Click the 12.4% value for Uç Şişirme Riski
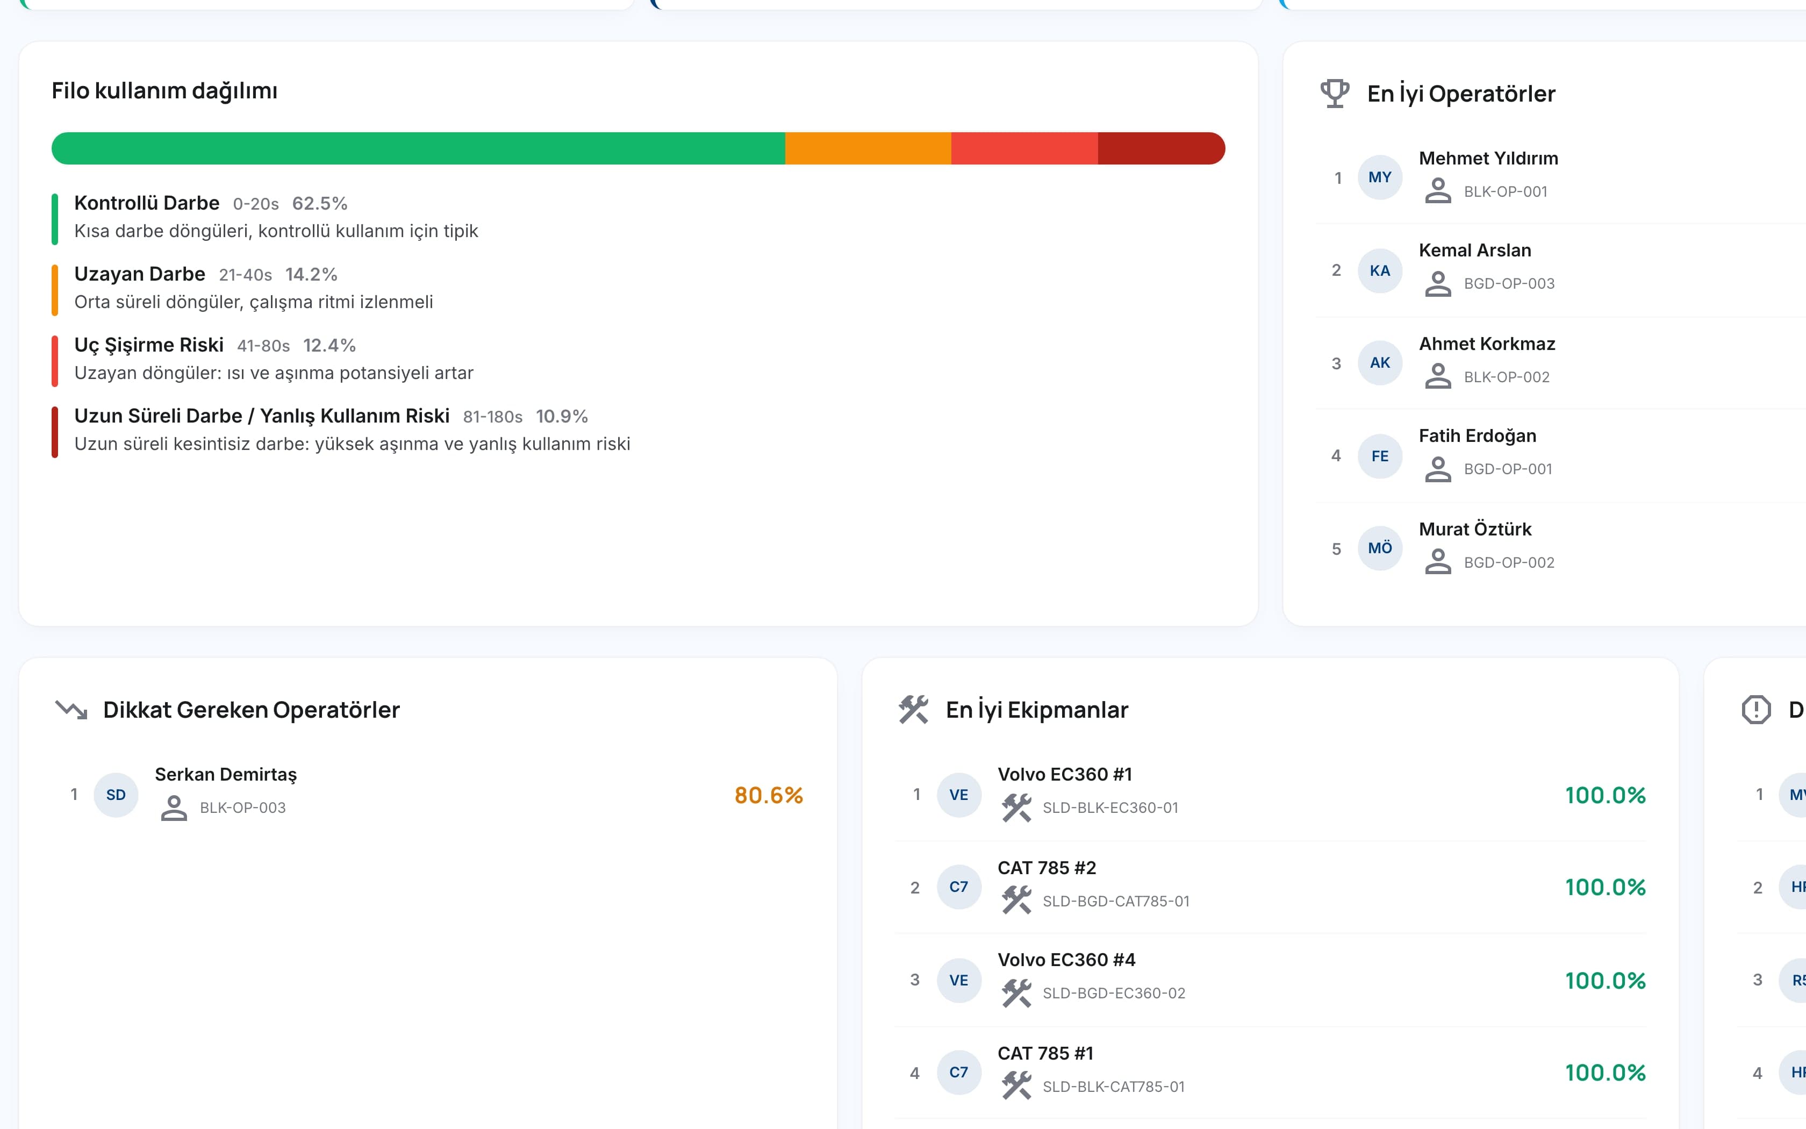The width and height of the screenshot is (1806, 1129). 329,346
